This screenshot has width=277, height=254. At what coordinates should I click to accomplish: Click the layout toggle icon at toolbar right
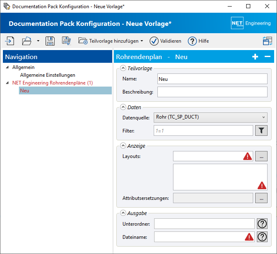268,41
